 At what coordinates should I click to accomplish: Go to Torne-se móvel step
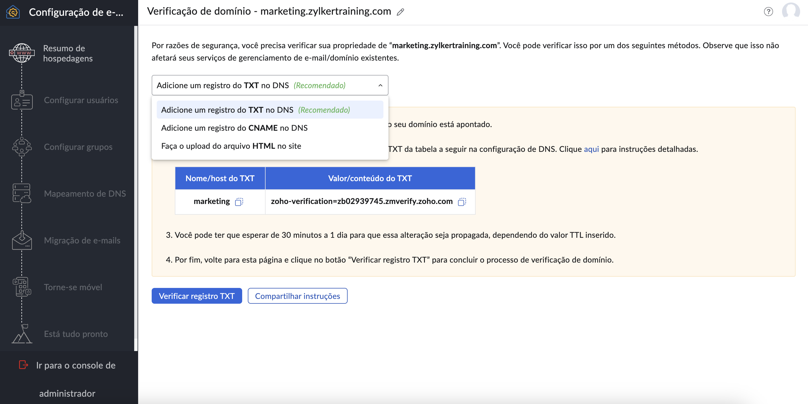pos(73,287)
